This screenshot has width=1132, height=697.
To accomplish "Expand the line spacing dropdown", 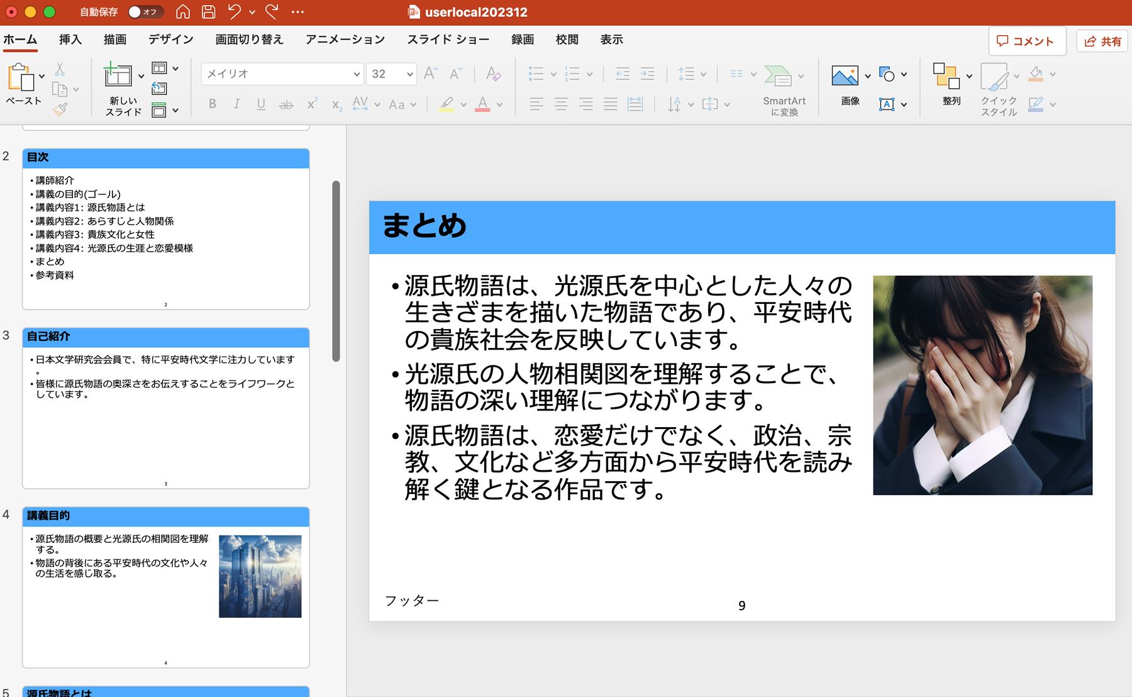I will [703, 74].
